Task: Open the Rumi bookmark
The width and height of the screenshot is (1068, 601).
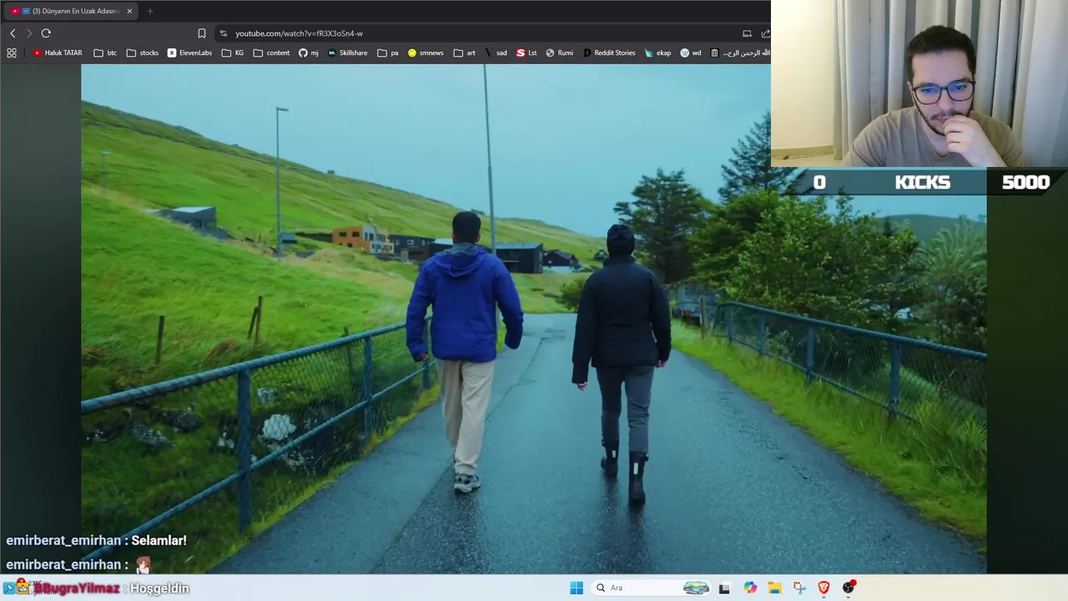Action: (x=559, y=53)
